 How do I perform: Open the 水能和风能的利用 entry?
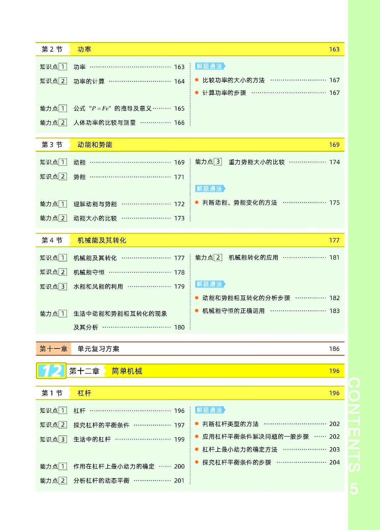98,287
